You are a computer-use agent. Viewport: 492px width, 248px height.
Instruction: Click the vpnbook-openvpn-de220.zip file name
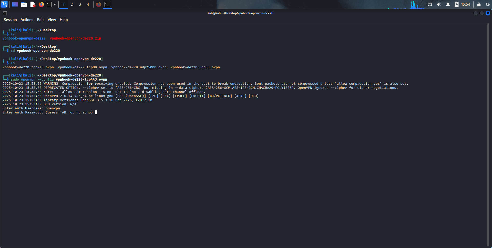click(75, 38)
